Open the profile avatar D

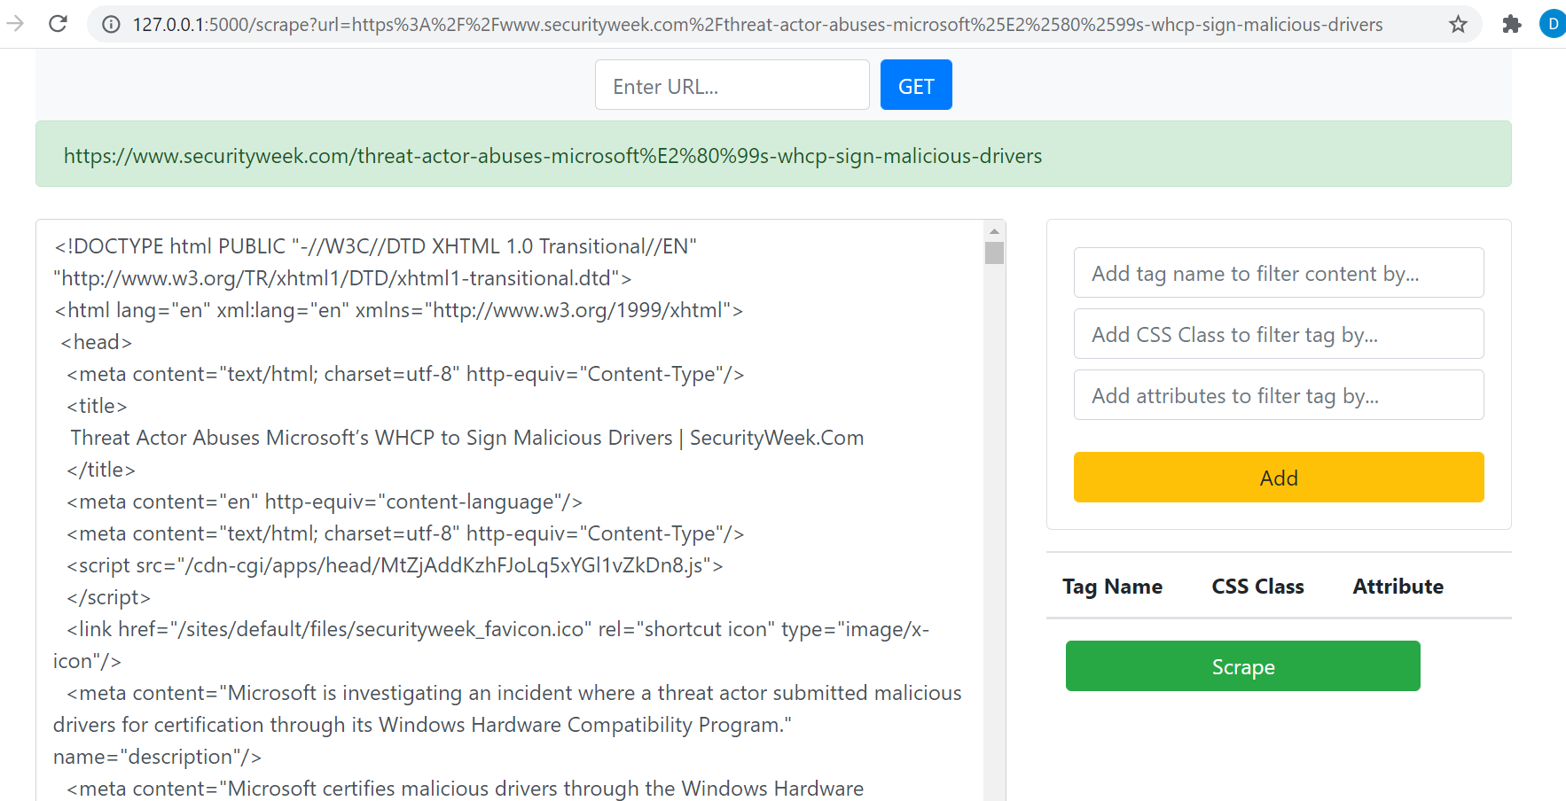[x=1553, y=24]
